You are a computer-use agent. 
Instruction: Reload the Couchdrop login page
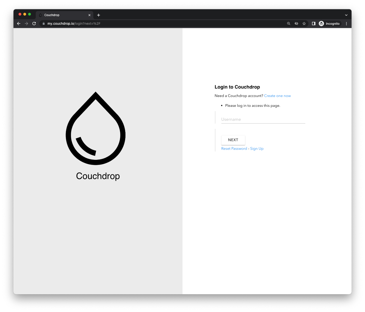pyautogui.click(x=34, y=23)
